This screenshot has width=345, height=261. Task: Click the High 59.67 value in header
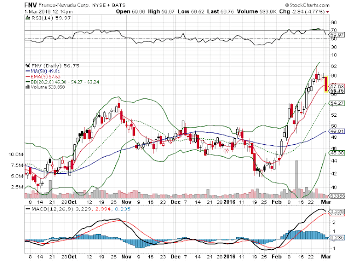tap(161, 11)
